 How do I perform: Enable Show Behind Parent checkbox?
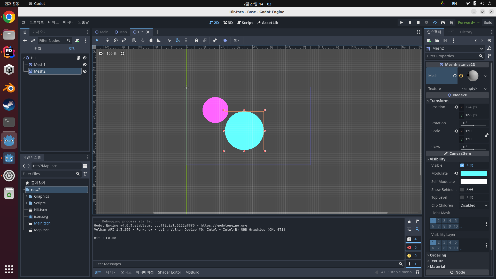[x=462, y=190]
